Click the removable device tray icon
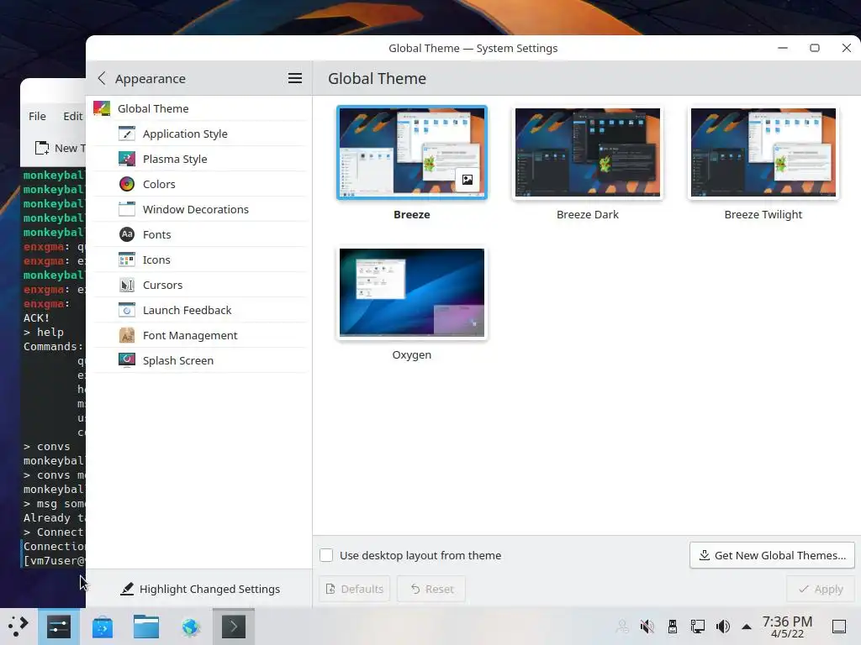Viewport: 861px width, 645px height. (672, 627)
